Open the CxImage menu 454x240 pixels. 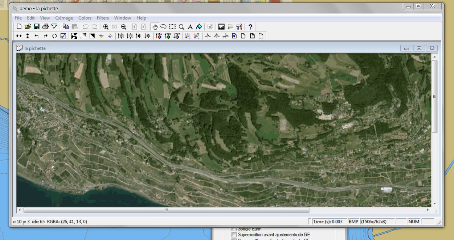point(64,18)
